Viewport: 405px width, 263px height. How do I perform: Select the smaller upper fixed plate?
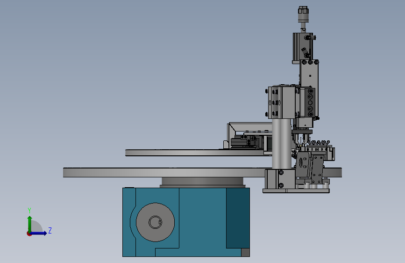(198, 153)
